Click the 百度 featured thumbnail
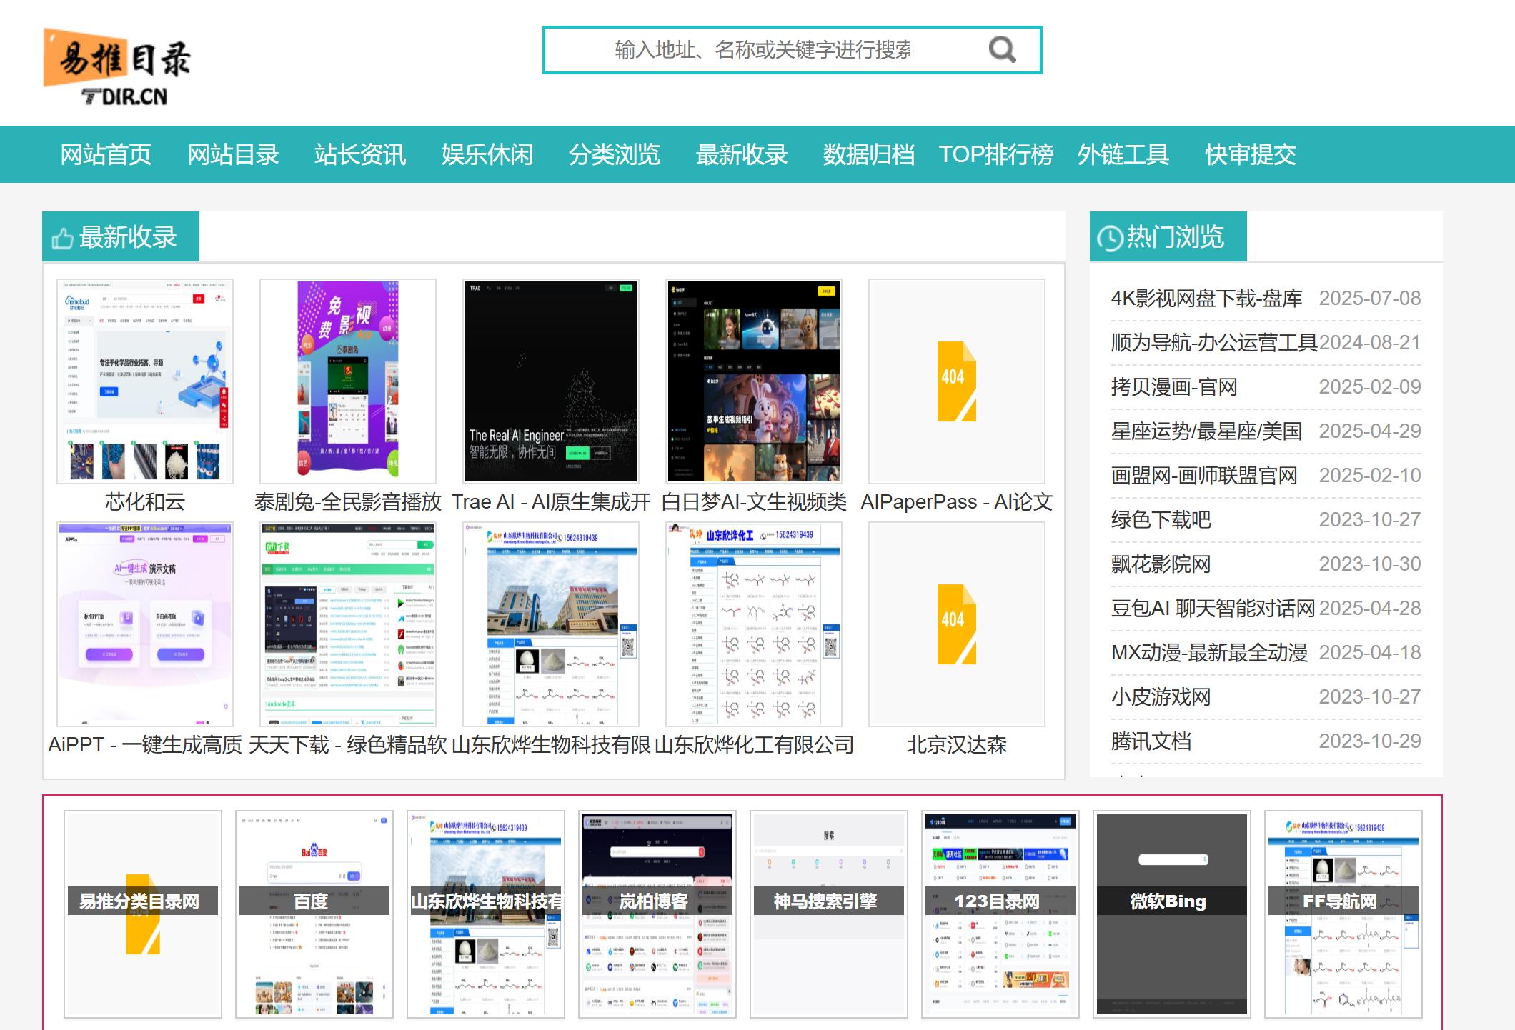 click(314, 914)
